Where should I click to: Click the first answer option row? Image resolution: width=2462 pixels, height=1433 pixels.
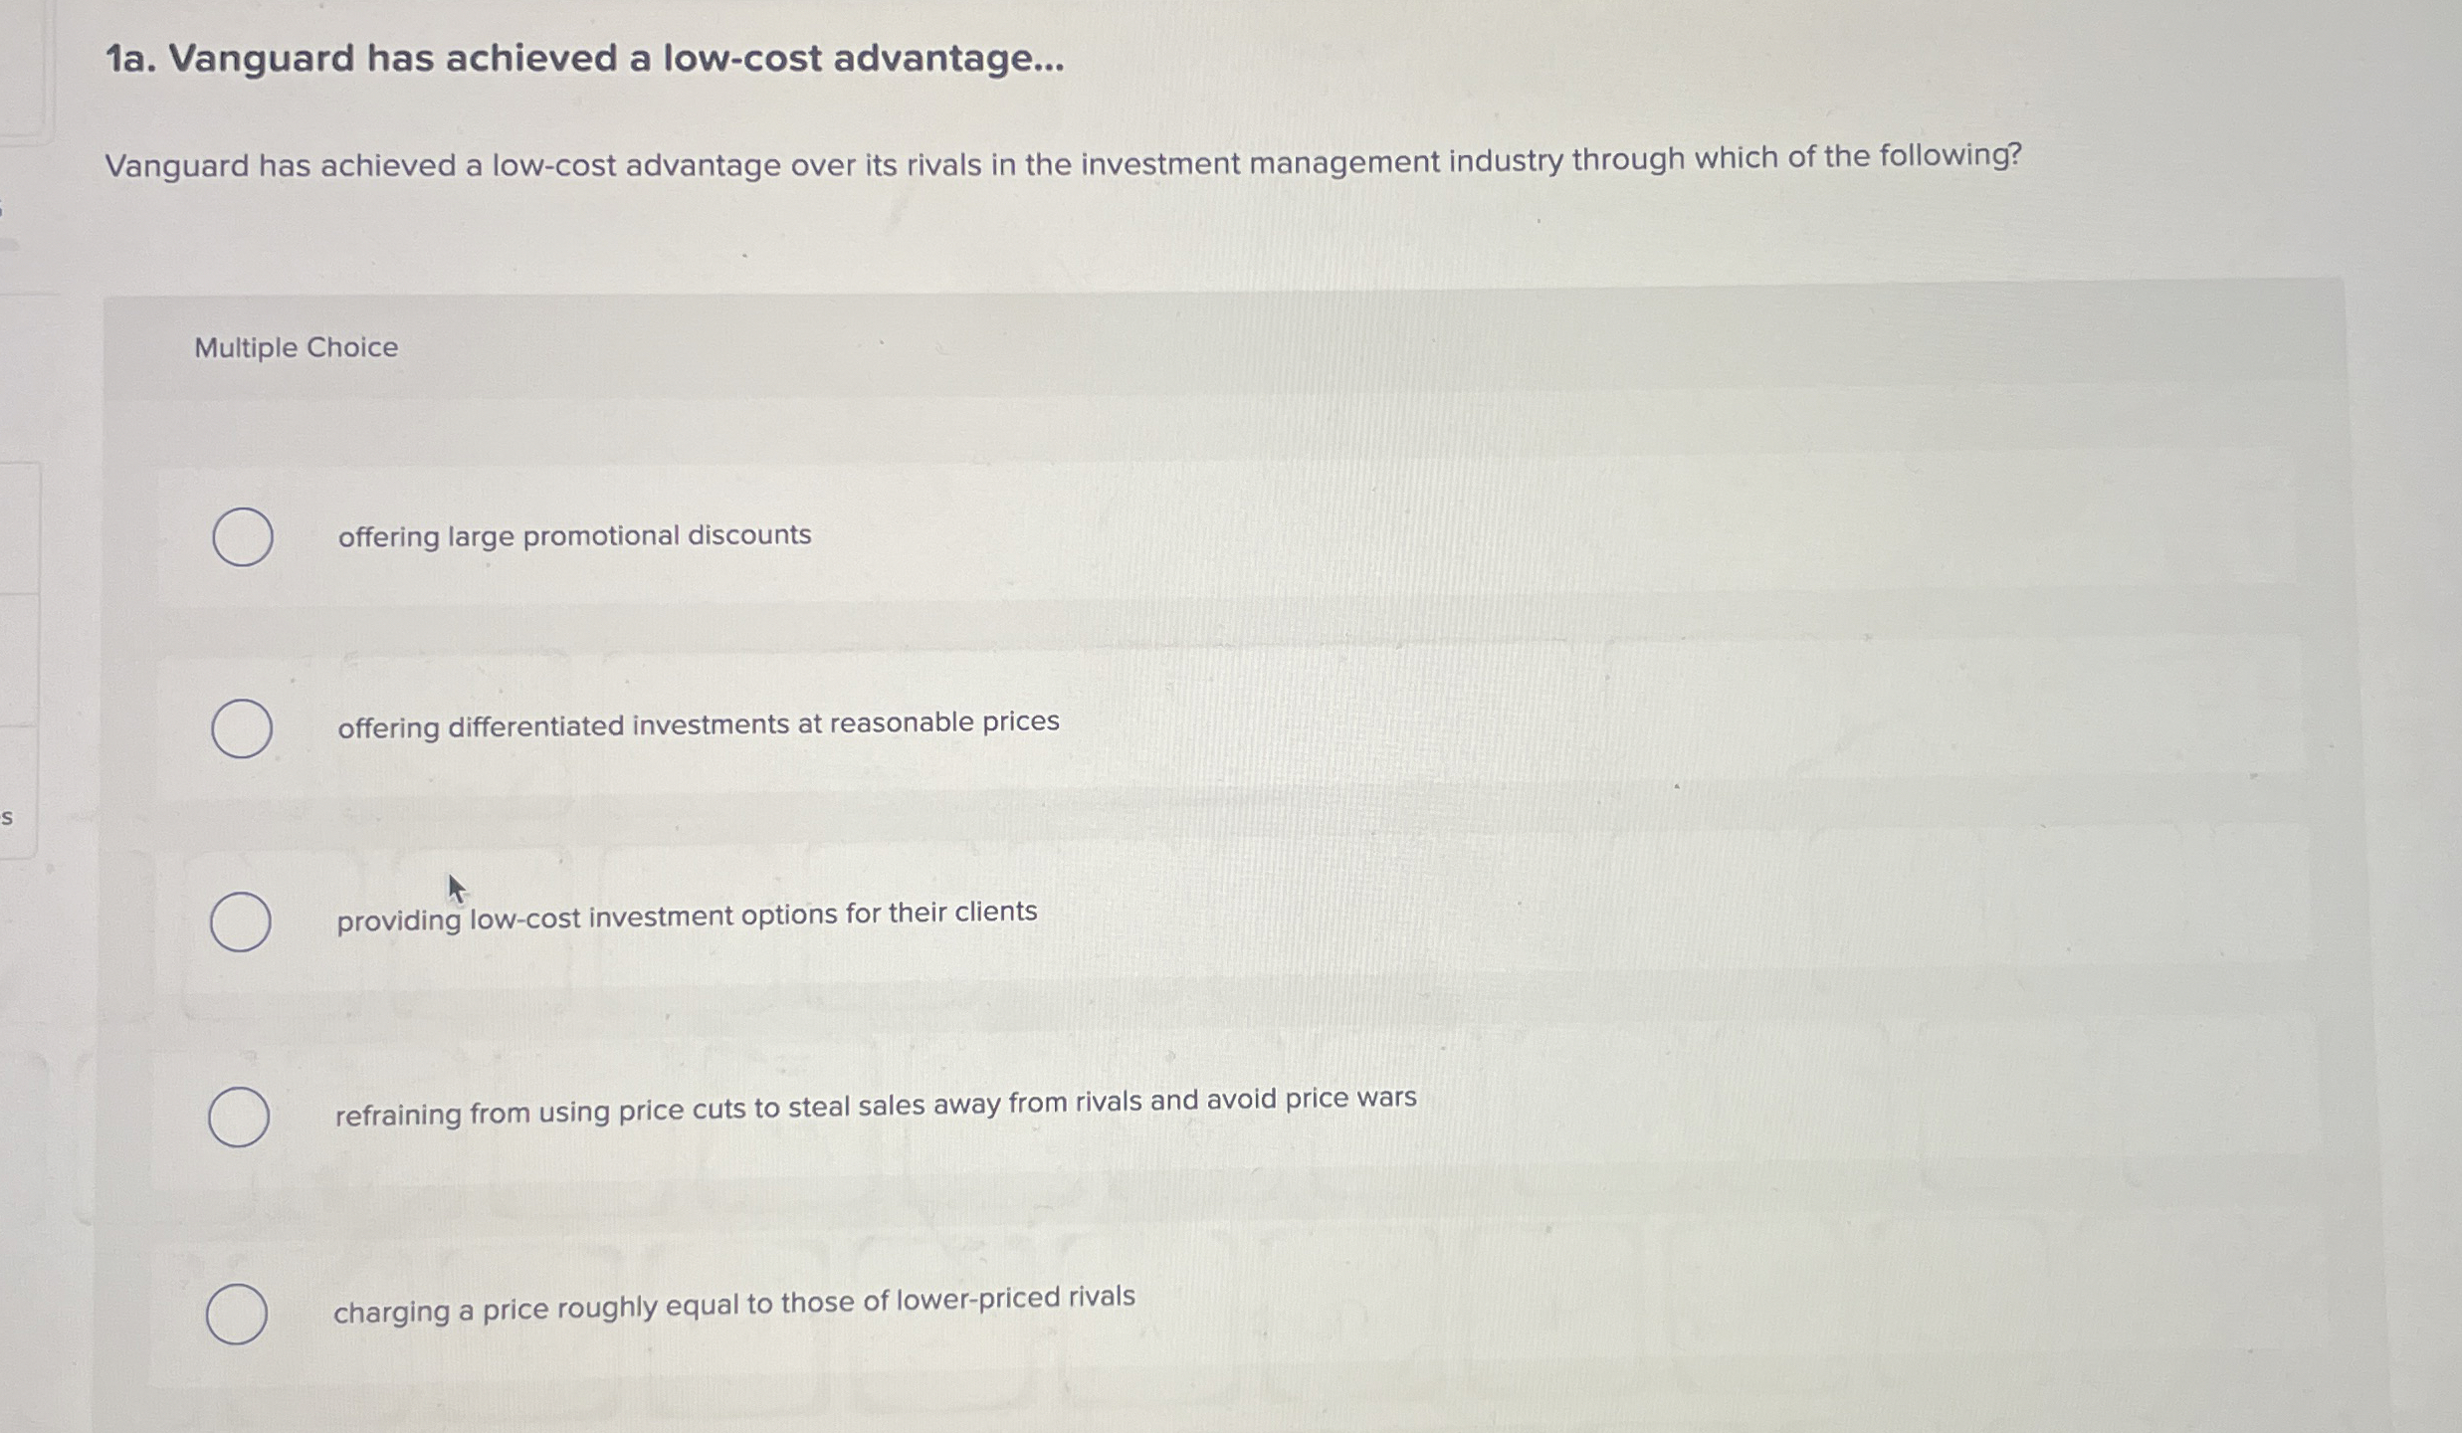coord(1194,536)
